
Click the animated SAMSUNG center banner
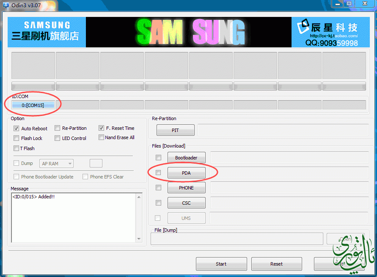point(189,32)
